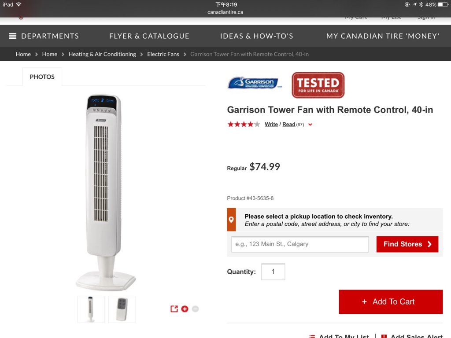The height and width of the screenshot is (338, 451).
Task: Click the Tested For Life In Canada badge
Action: tap(318, 85)
